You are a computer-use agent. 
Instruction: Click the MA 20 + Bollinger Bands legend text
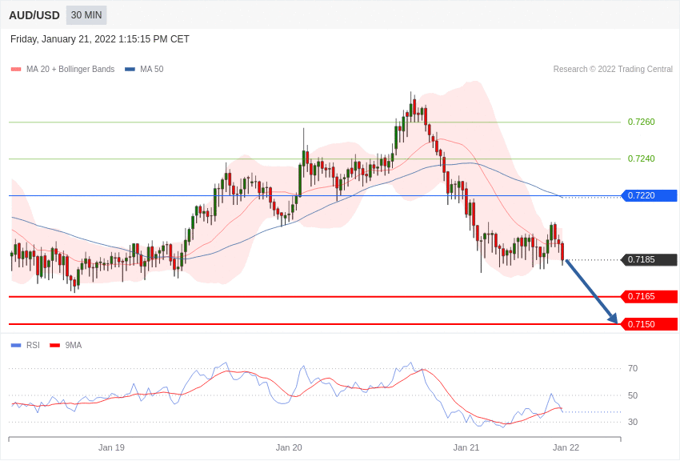(x=70, y=70)
